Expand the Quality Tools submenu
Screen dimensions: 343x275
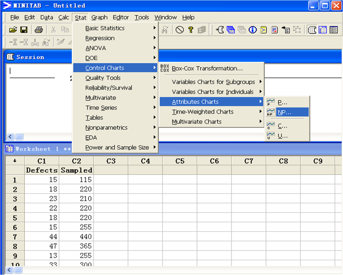(103, 78)
